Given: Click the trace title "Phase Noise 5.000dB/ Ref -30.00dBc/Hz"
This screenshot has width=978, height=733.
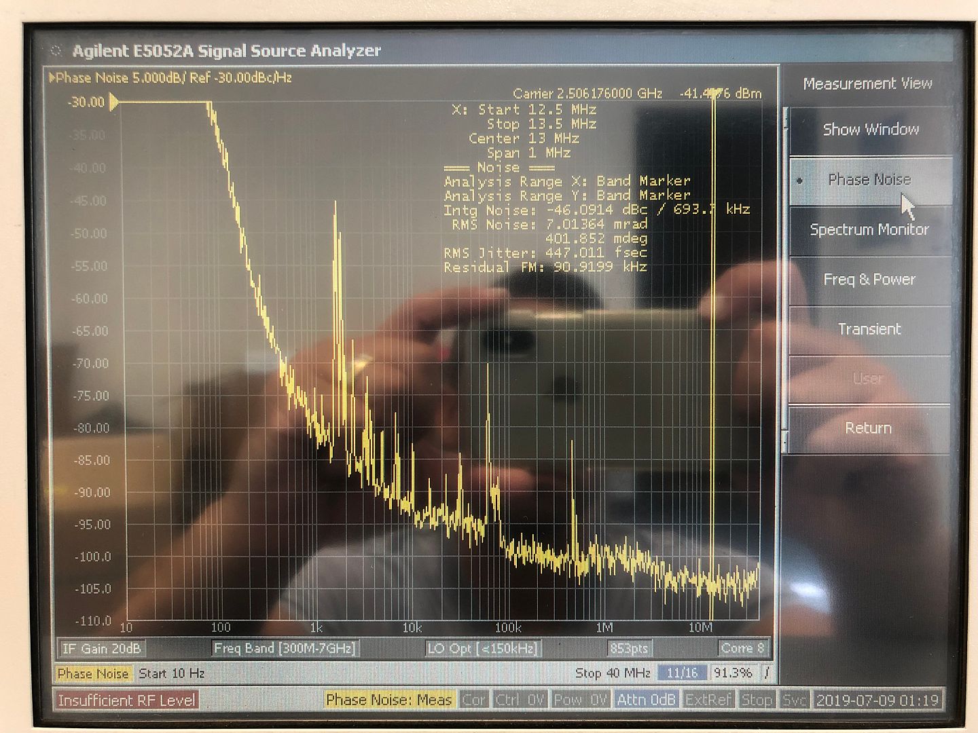Looking at the screenshot, I should click(x=174, y=78).
